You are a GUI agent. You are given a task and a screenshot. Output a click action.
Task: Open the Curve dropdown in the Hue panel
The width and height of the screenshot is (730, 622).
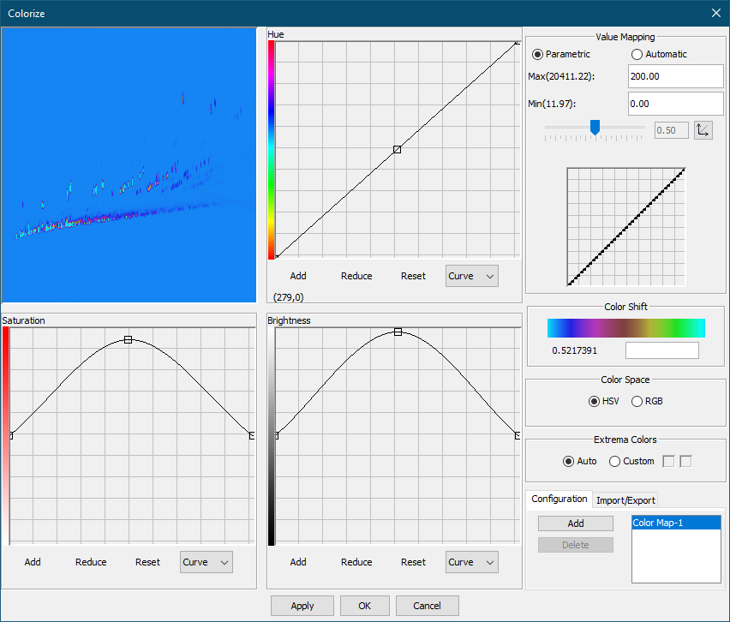point(471,276)
